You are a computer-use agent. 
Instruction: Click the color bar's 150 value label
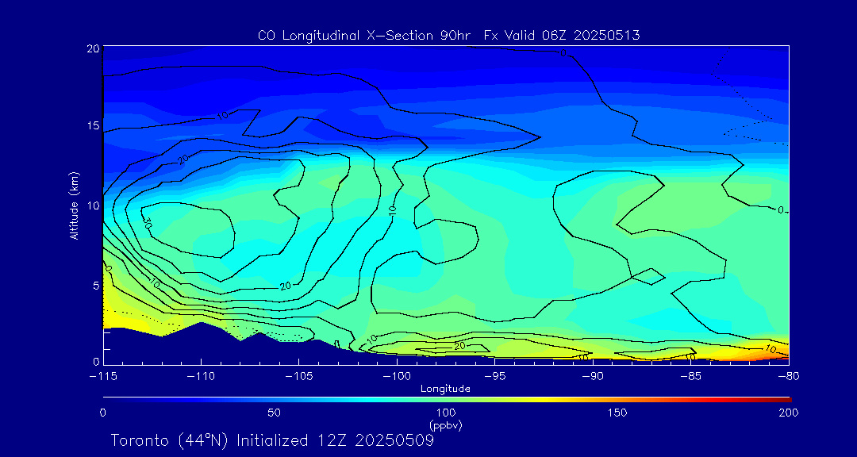pos(617,413)
